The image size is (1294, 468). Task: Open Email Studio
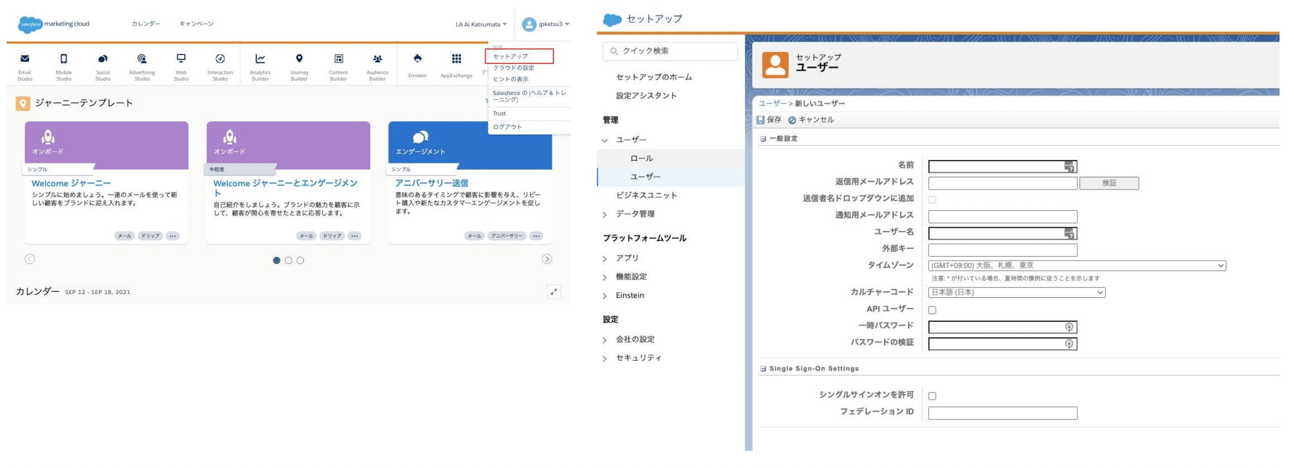[24, 67]
